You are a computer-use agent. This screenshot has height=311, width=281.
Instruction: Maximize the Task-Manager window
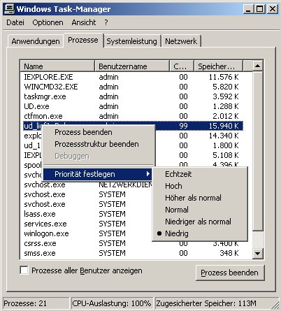point(260,9)
